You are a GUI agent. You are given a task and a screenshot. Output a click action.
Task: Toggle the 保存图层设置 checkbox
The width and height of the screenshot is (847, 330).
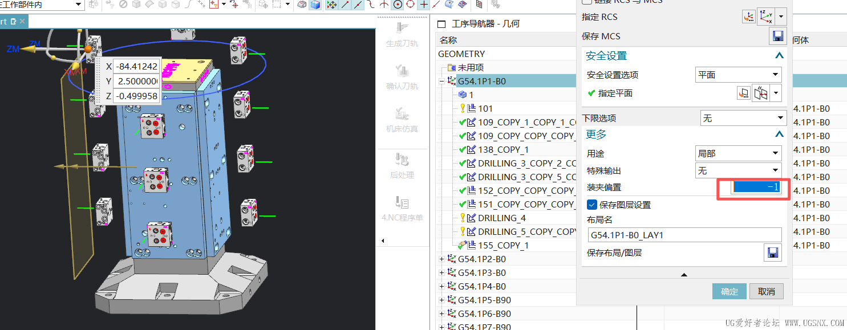[x=592, y=205]
